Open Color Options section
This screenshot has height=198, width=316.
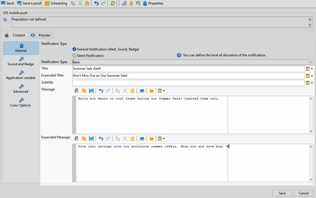[x=21, y=103]
